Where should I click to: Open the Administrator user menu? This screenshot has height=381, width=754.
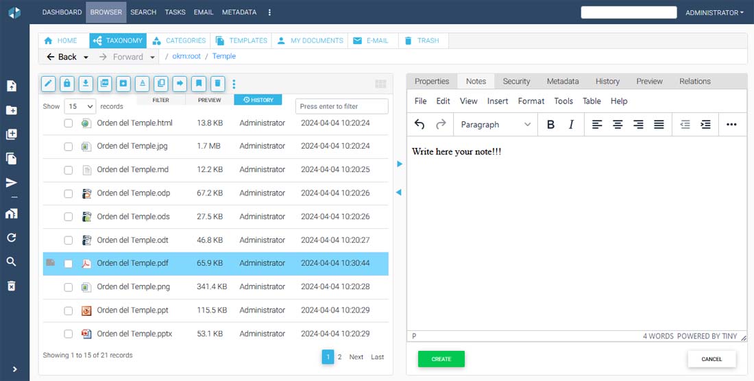click(x=714, y=12)
